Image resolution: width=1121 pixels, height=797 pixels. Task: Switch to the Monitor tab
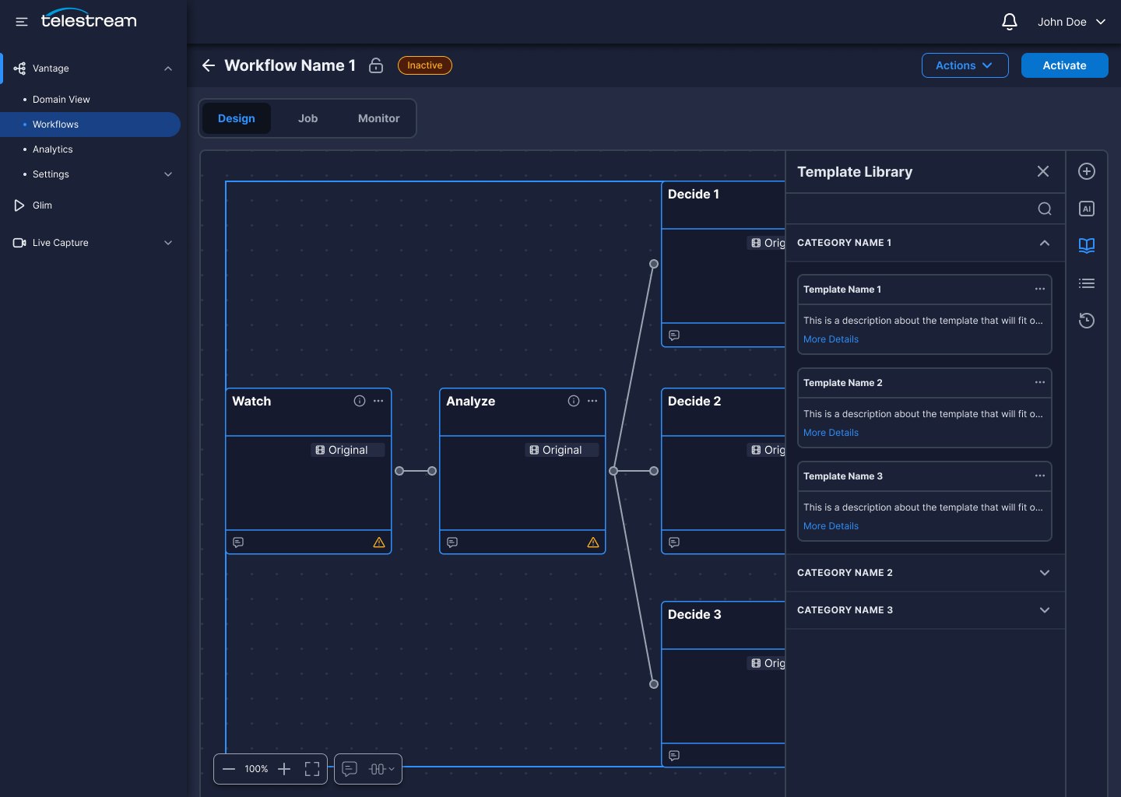379,118
